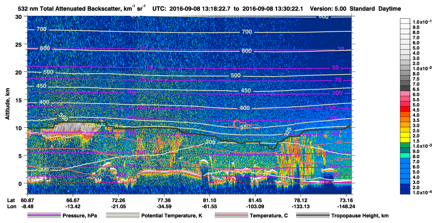The height and width of the screenshot is (223, 435).
Task: Click latitude value '60.87'
Action: [x=27, y=200]
